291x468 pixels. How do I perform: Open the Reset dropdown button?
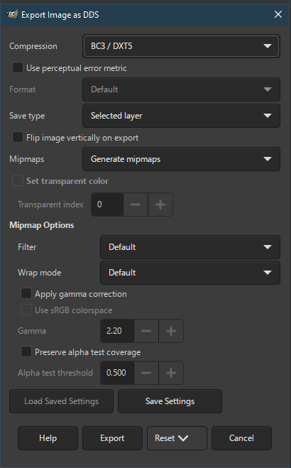click(x=177, y=438)
